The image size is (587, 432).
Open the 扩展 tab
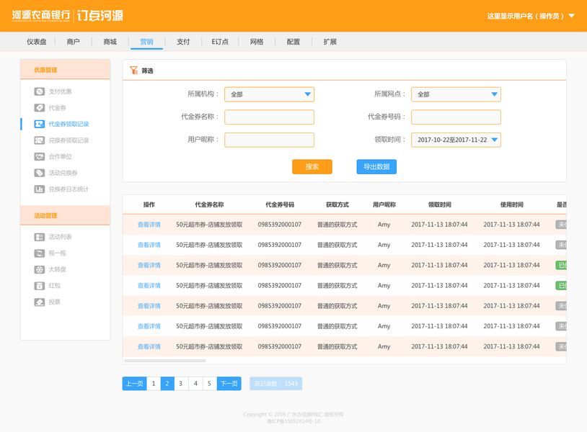(330, 42)
